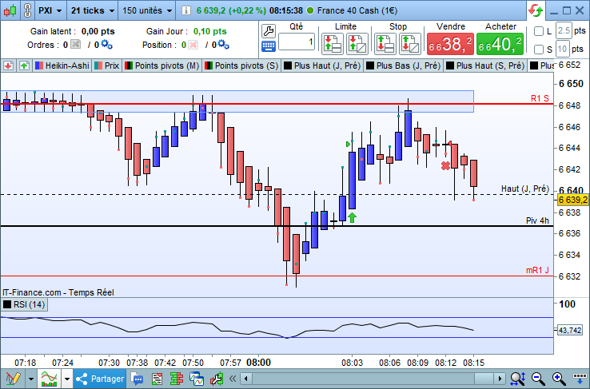Click the order book bars icon
590x389 pixels.
tap(177, 379)
